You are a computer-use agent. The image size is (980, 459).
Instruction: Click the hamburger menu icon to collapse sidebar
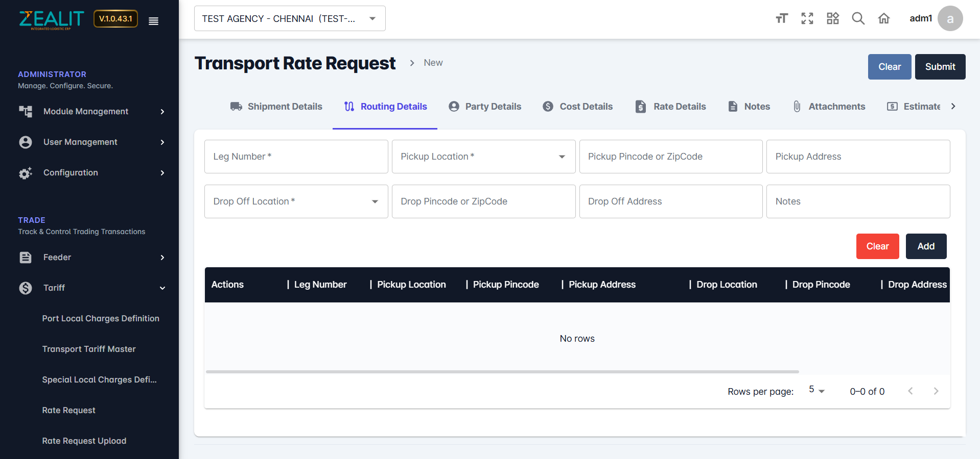[153, 21]
